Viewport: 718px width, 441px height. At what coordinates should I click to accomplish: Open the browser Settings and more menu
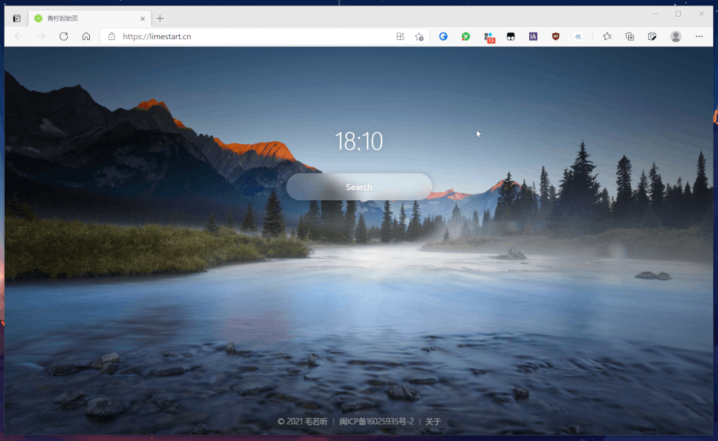click(699, 36)
